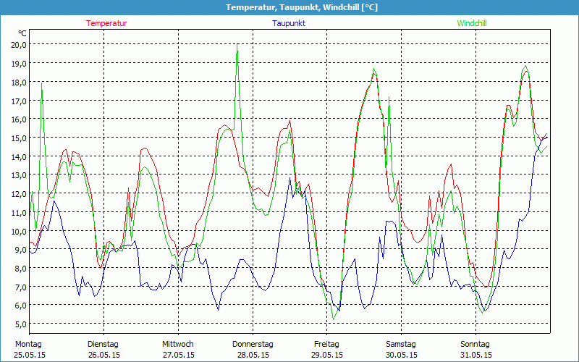579x362 pixels.
Task: Click the date 28.05.15
Action: (253, 355)
